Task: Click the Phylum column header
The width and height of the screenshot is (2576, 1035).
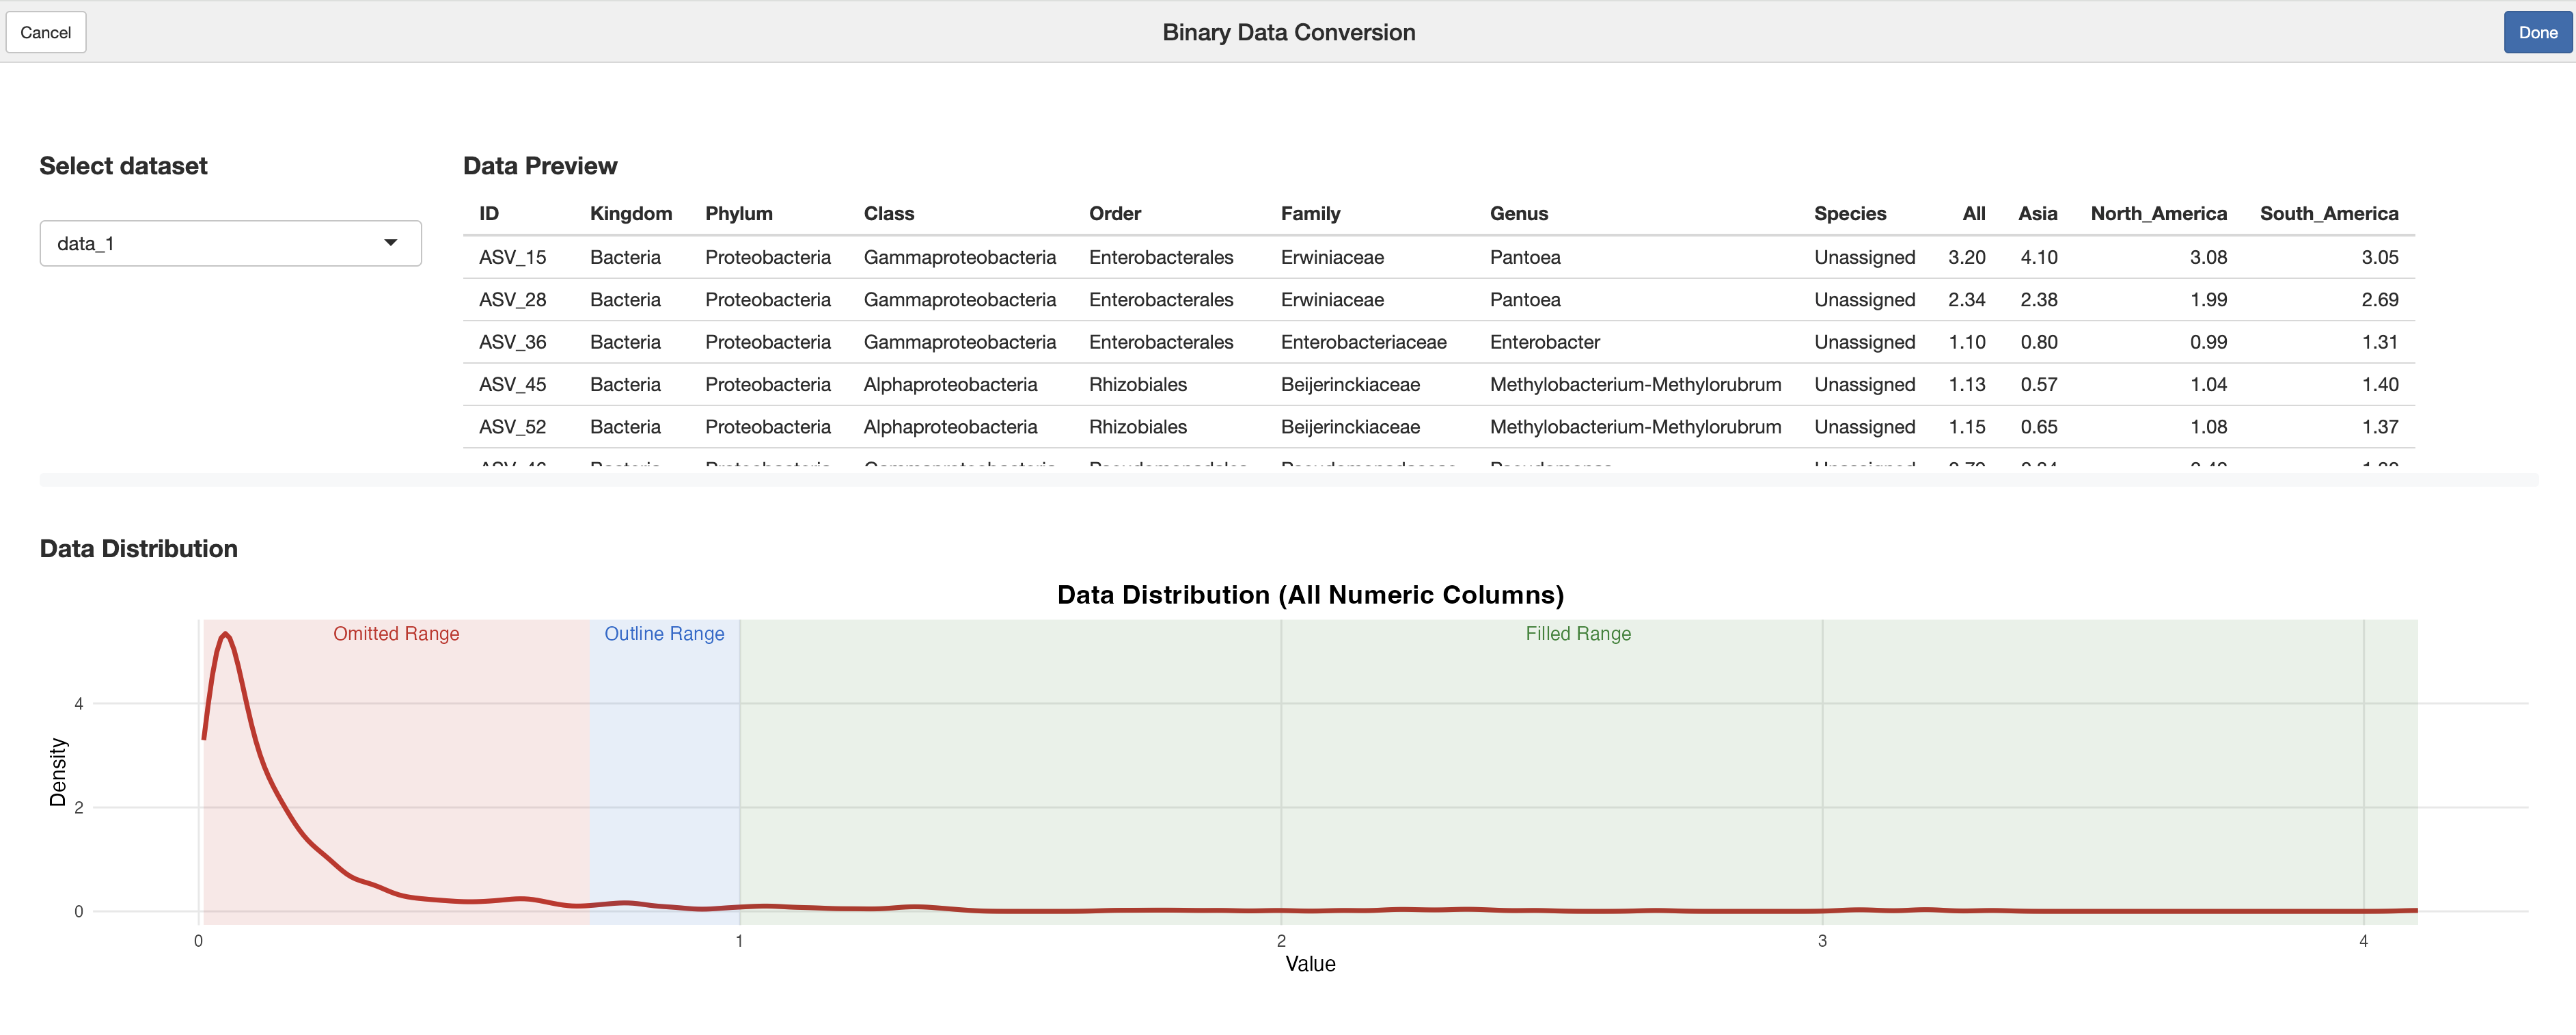Action: 738,213
